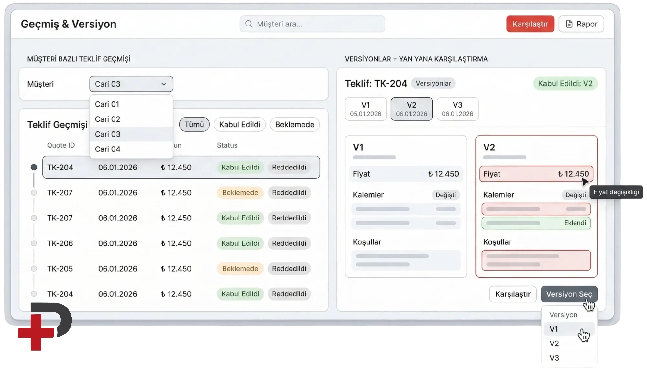Screen dimensions: 647x369
Task: Click the green Eklendi item row
Action: 536,223
